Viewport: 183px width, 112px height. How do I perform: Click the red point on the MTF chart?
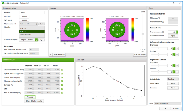(x=118, y=81)
